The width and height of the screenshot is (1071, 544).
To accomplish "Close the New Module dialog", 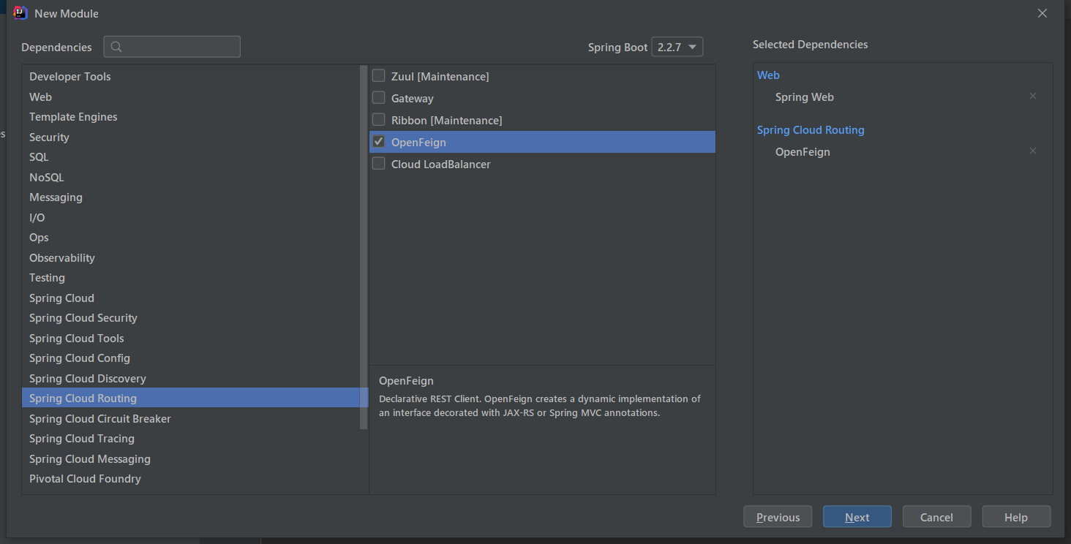I will [x=1042, y=13].
